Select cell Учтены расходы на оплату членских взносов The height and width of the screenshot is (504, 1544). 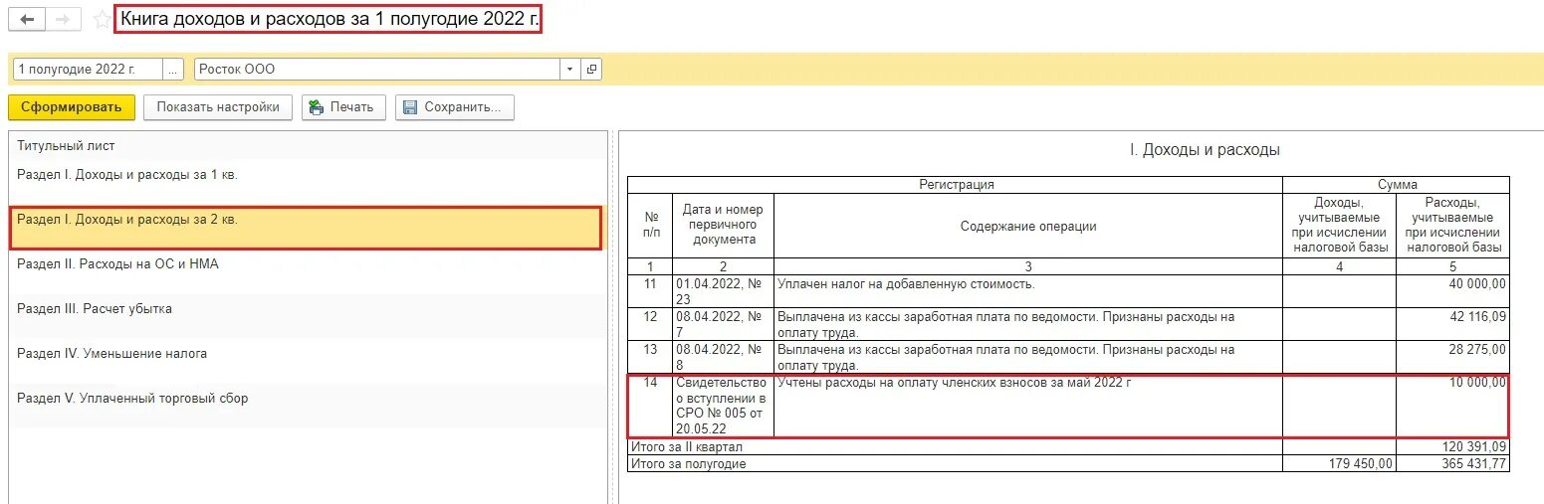coord(1028,406)
